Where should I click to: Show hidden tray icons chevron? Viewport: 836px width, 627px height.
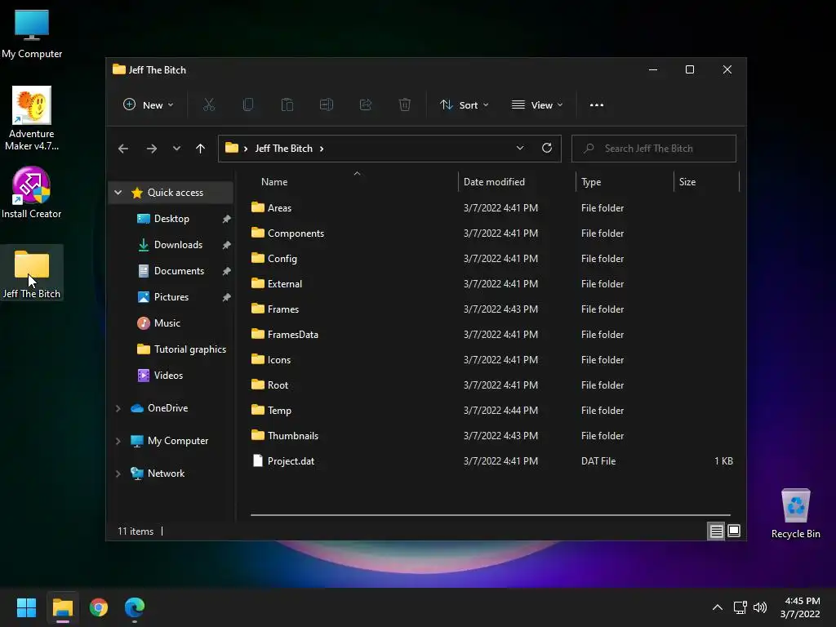[718, 607]
